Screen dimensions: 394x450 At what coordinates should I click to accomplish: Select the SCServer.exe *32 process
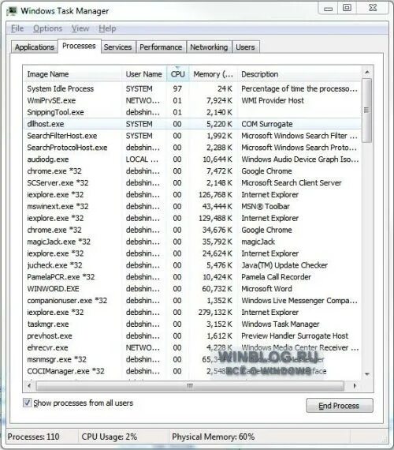(192, 183)
